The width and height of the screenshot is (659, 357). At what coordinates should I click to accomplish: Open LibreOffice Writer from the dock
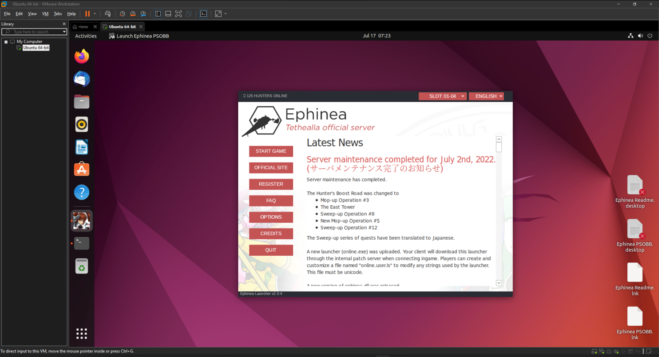[x=82, y=147]
